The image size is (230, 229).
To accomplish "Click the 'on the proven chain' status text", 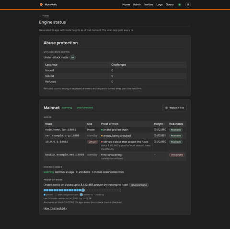I will click(x=116, y=130).
